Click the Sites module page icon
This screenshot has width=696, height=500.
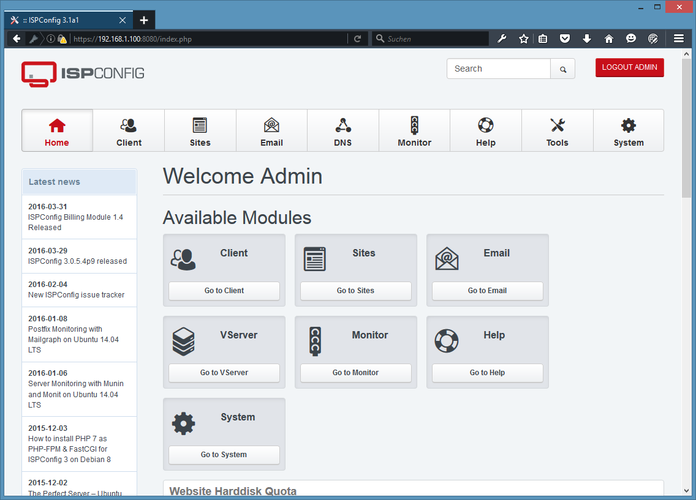(315, 259)
